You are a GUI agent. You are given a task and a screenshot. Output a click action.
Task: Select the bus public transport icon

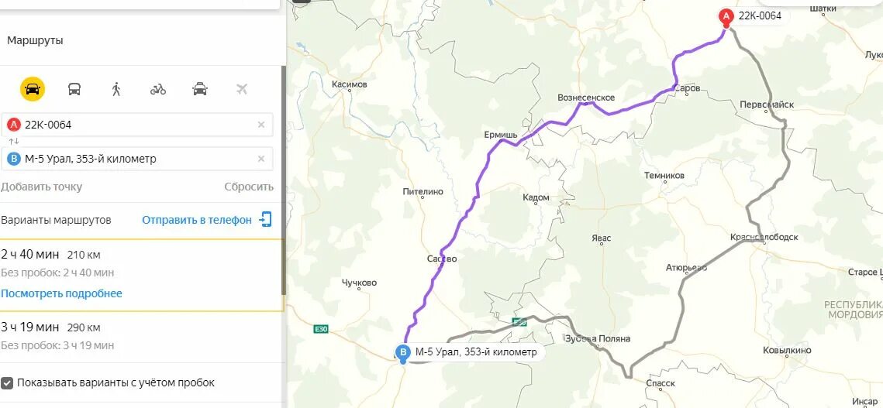pos(74,89)
